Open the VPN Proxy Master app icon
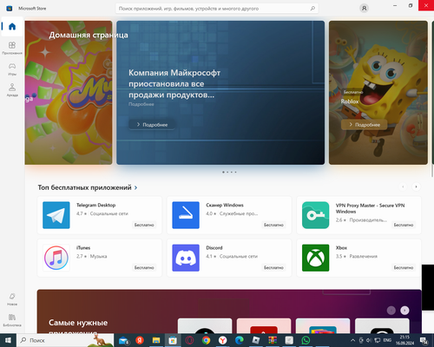434x347 pixels. 315,215
